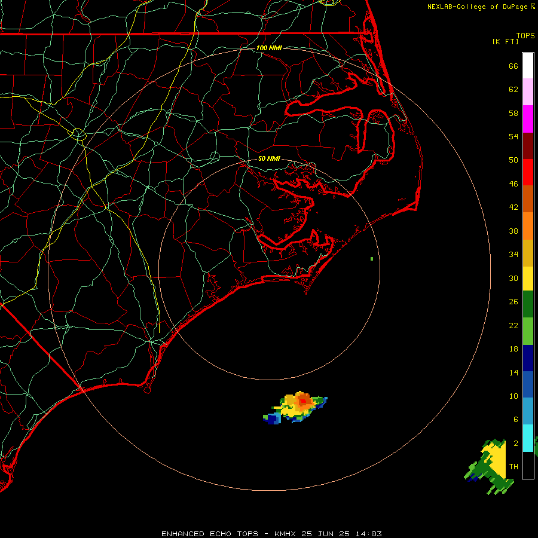This screenshot has width=538, height=538.
Task: Click the white 66 kft legend swatch
Action: point(528,66)
